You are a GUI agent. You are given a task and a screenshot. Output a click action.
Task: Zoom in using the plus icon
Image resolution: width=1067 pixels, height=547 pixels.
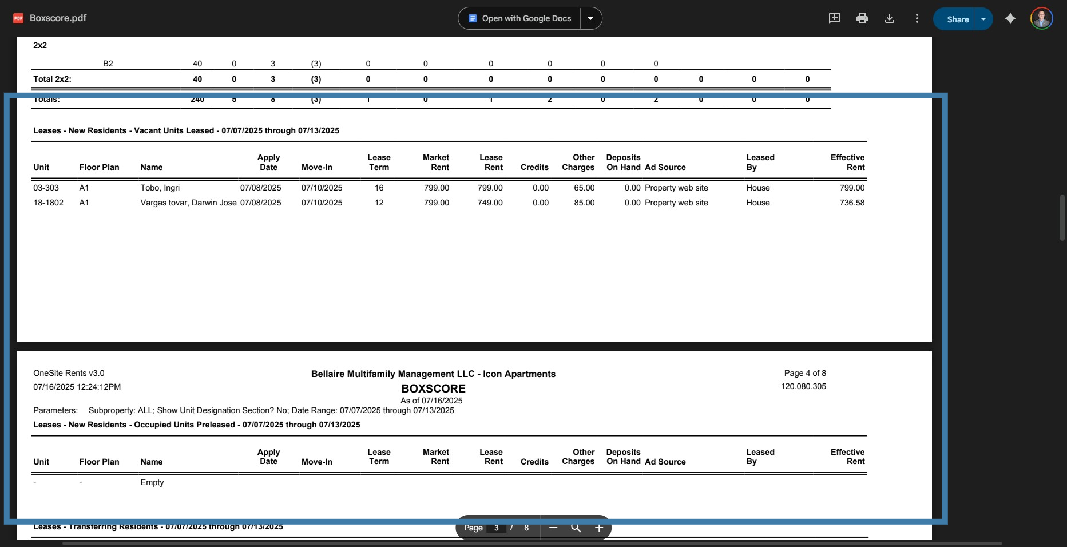click(x=598, y=528)
